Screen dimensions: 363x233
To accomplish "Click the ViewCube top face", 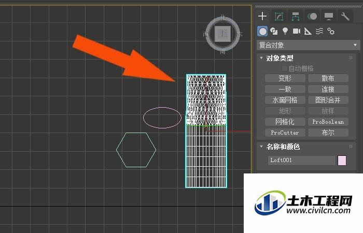I will (x=222, y=34).
